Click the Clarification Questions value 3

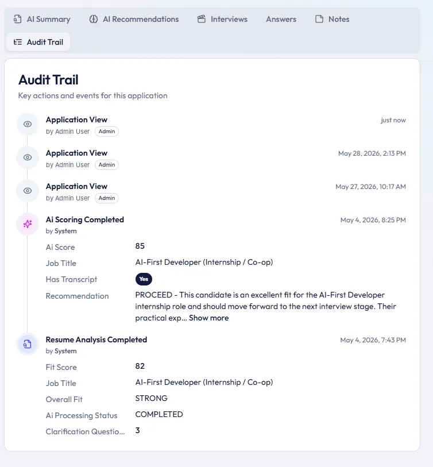[x=138, y=430]
